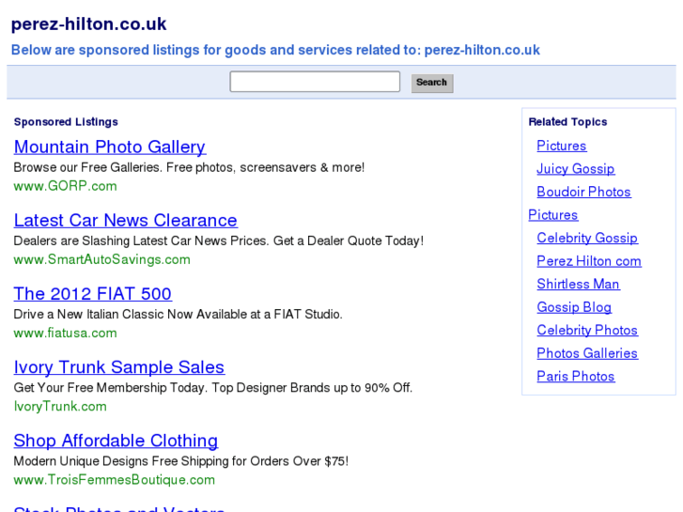Open the Pictures link below Boudoir Photos

click(x=552, y=215)
